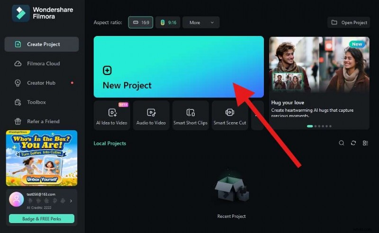This screenshot has width=379, height=233.
Task: Launch Smart Short Clips
Action: click(190, 115)
